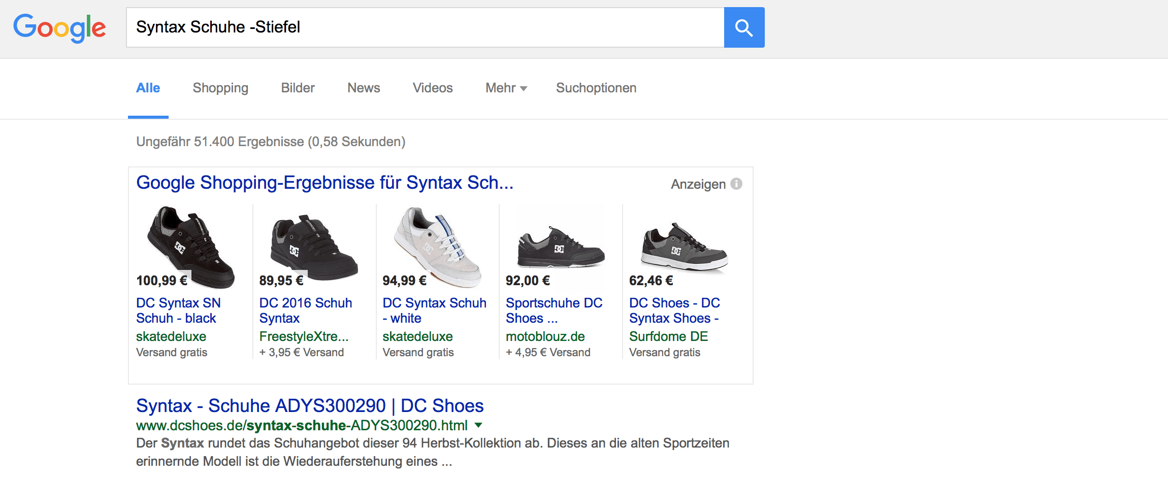The height and width of the screenshot is (480, 1168).
Task: Click the Sportschuhe DC Shoes product image
Action: (561, 247)
